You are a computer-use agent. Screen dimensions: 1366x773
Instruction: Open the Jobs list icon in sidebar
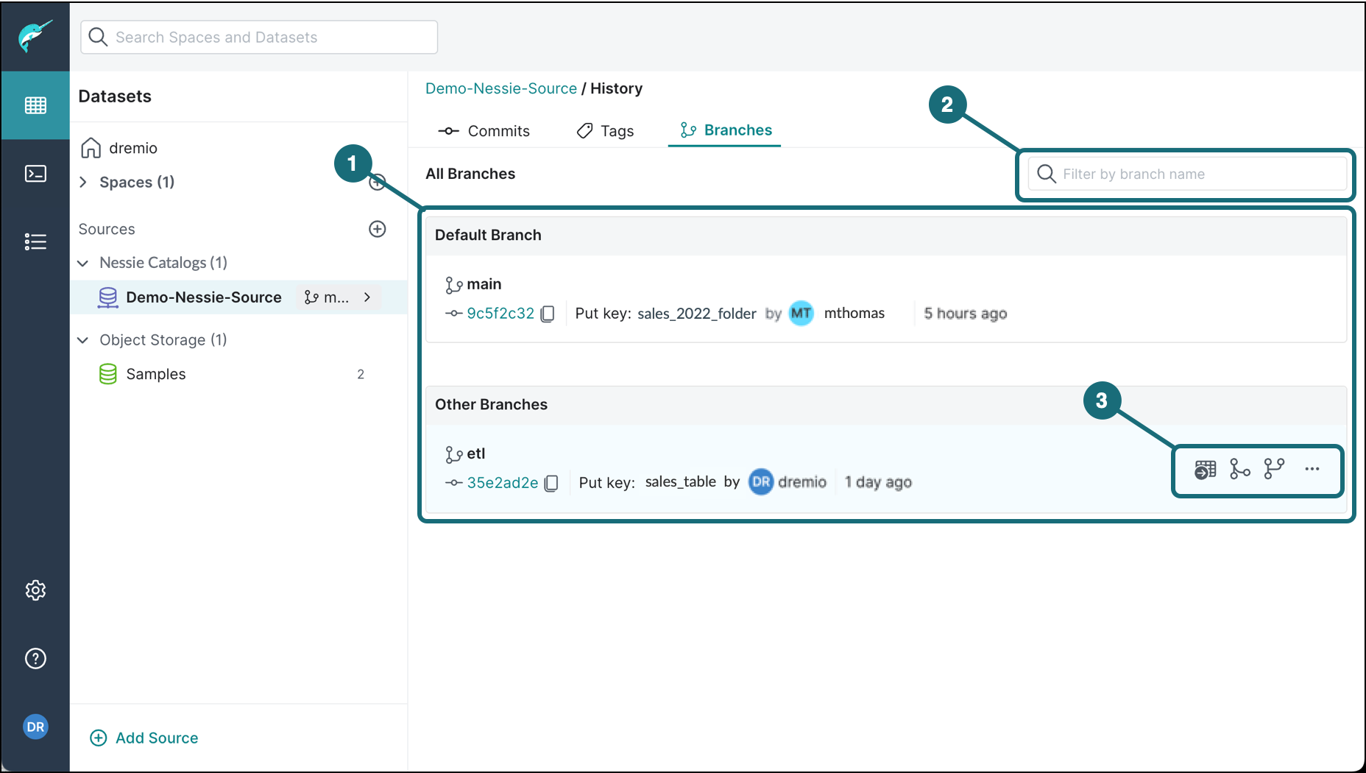35,241
